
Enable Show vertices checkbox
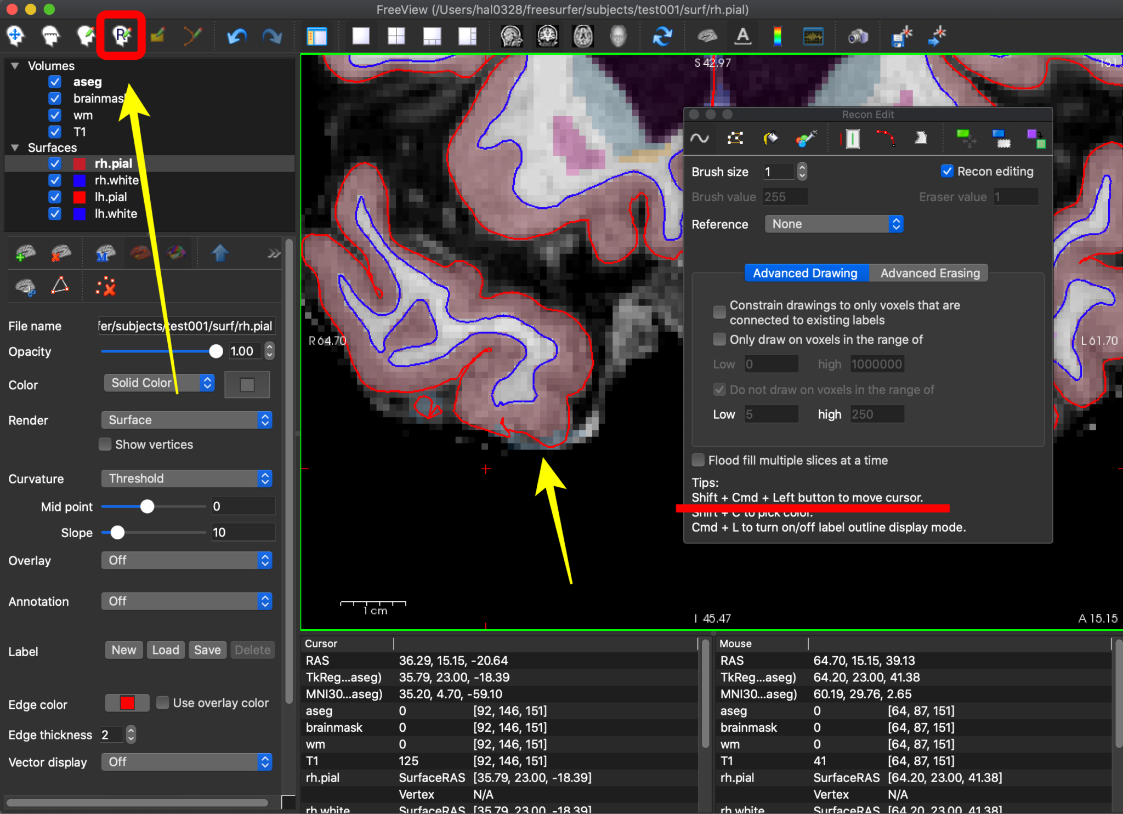coord(105,444)
